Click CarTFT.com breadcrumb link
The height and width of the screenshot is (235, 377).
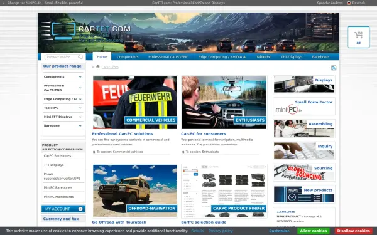pyautogui.click(x=110, y=67)
